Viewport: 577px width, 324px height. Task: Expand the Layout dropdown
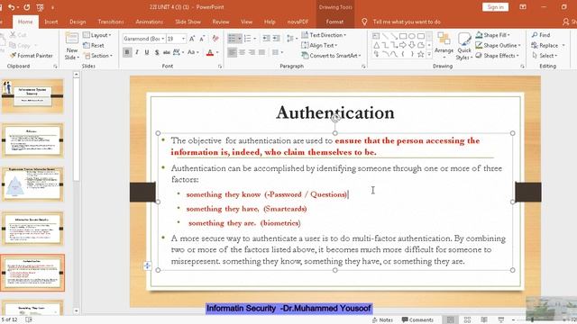[x=97, y=35]
